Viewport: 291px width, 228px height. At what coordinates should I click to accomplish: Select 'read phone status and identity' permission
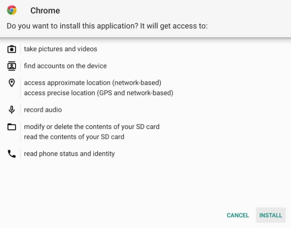[69, 154]
